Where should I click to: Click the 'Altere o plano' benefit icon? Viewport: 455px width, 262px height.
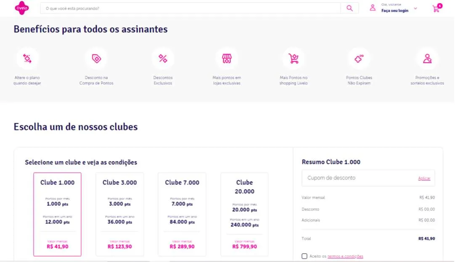pos(27,59)
